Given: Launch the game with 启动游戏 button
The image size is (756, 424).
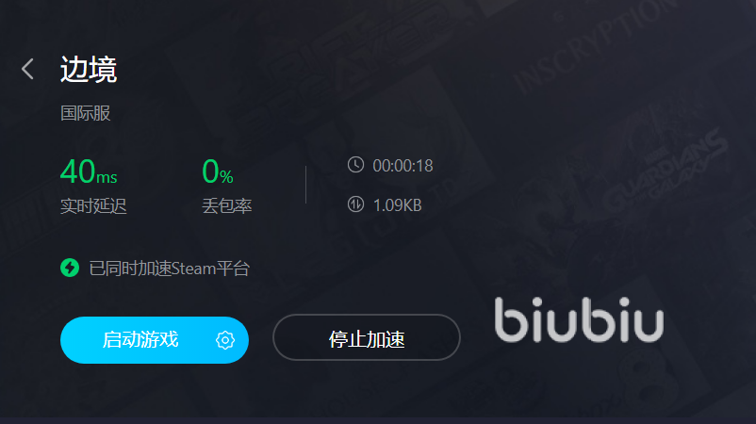Looking at the screenshot, I should (x=155, y=340).
